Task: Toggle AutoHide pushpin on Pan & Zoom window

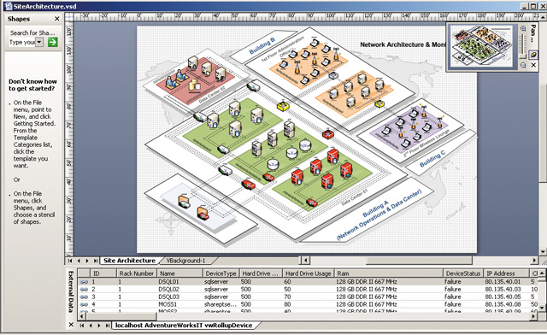Action: 533,55
